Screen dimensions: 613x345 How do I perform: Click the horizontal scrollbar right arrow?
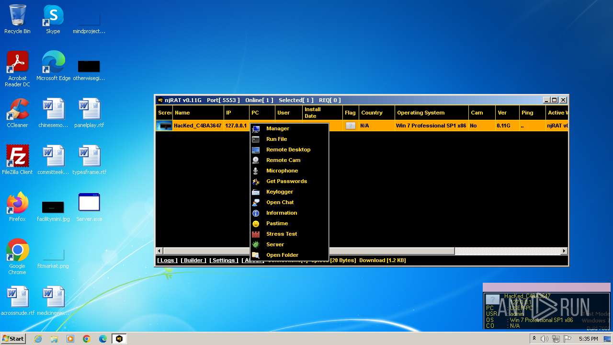tap(564, 251)
